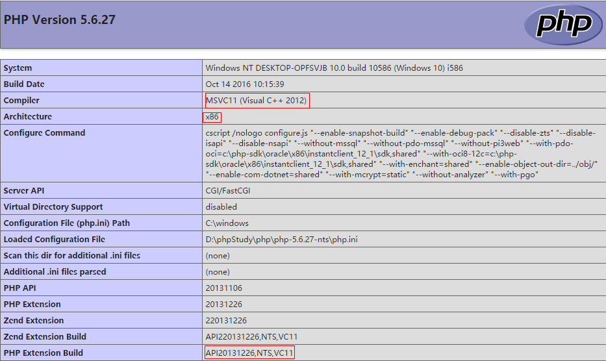Click the C:\windows configuration path value
The image size is (606, 361).
(227, 223)
